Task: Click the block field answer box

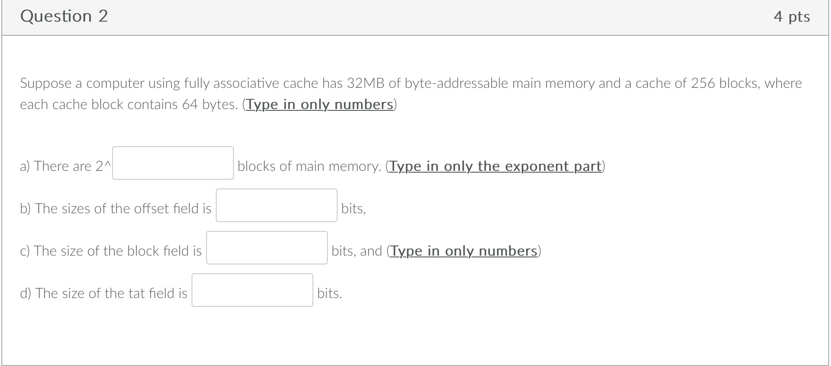Action: [266, 247]
